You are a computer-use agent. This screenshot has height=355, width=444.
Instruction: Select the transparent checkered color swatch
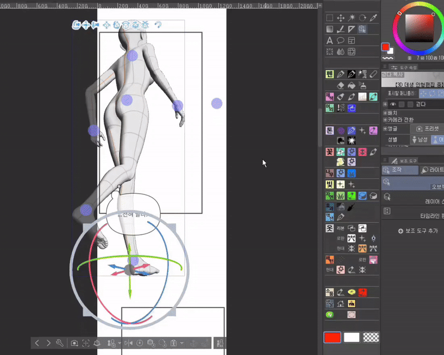[371, 337]
